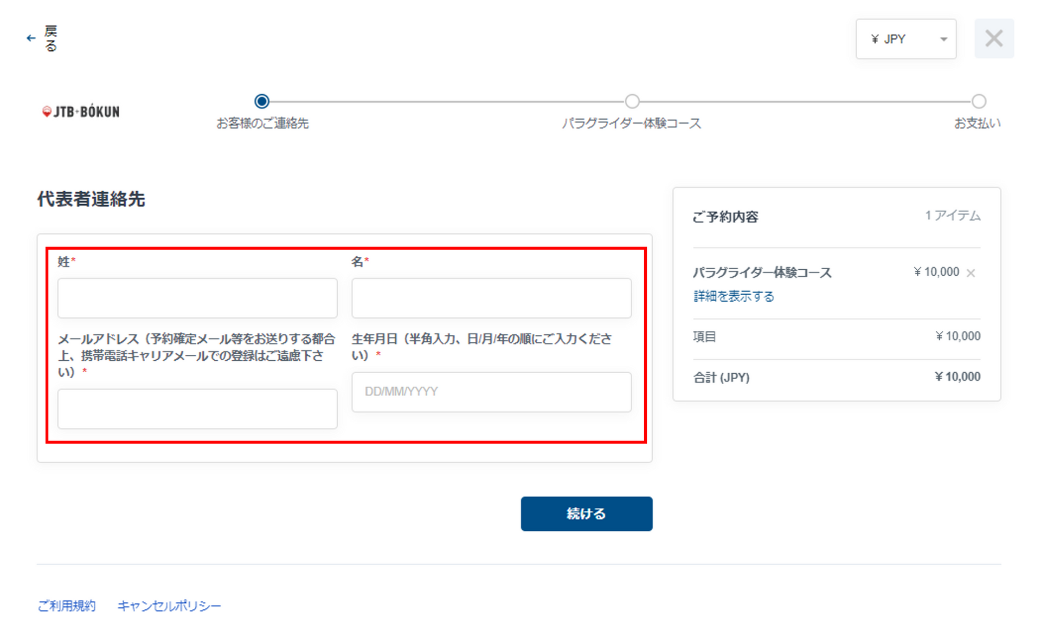Open the ご利用規約 link
1041x630 pixels.
click(67, 606)
